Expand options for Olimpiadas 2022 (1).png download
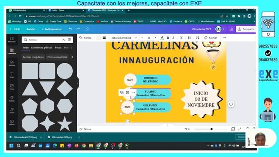This screenshot has width=279, height=157. click(41, 137)
